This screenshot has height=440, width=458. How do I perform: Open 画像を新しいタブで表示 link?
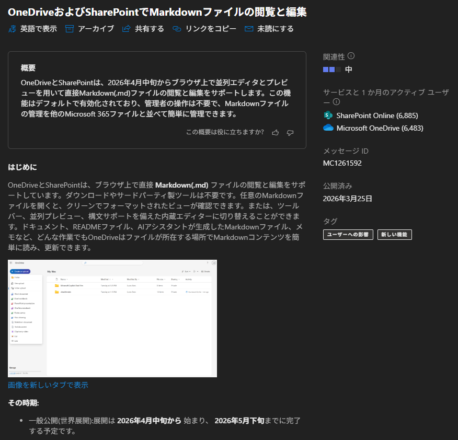pos(48,385)
